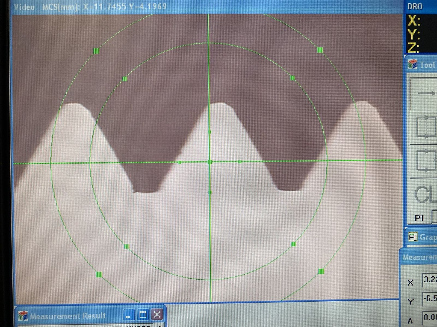The image size is (437, 327).
Task: Minimize the Measurement Result window
Action: click(128, 315)
